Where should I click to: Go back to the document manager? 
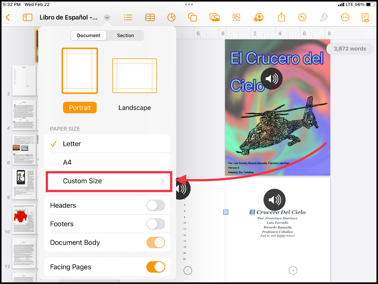click(8, 17)
